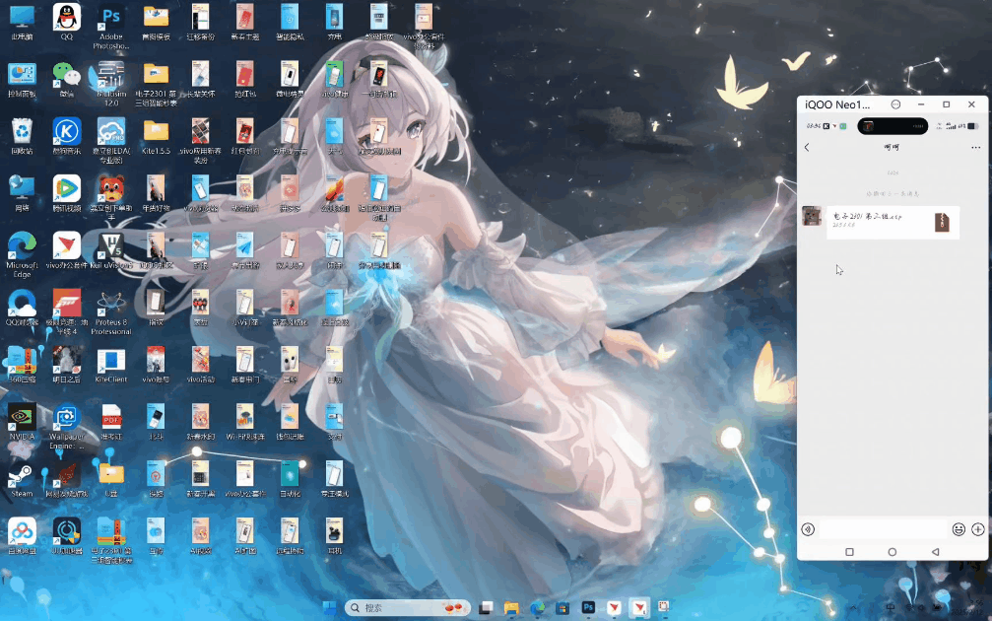Select the Kite1.5.5 folder on desktop
This screenshot has width=992, height=621.
pyautogui.click(x=156, y=132)
